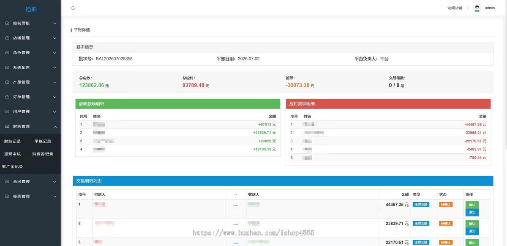507x246 pixels.
Task: Click the 应付款项明细 red panel header
Action: [x=388, y=104]
